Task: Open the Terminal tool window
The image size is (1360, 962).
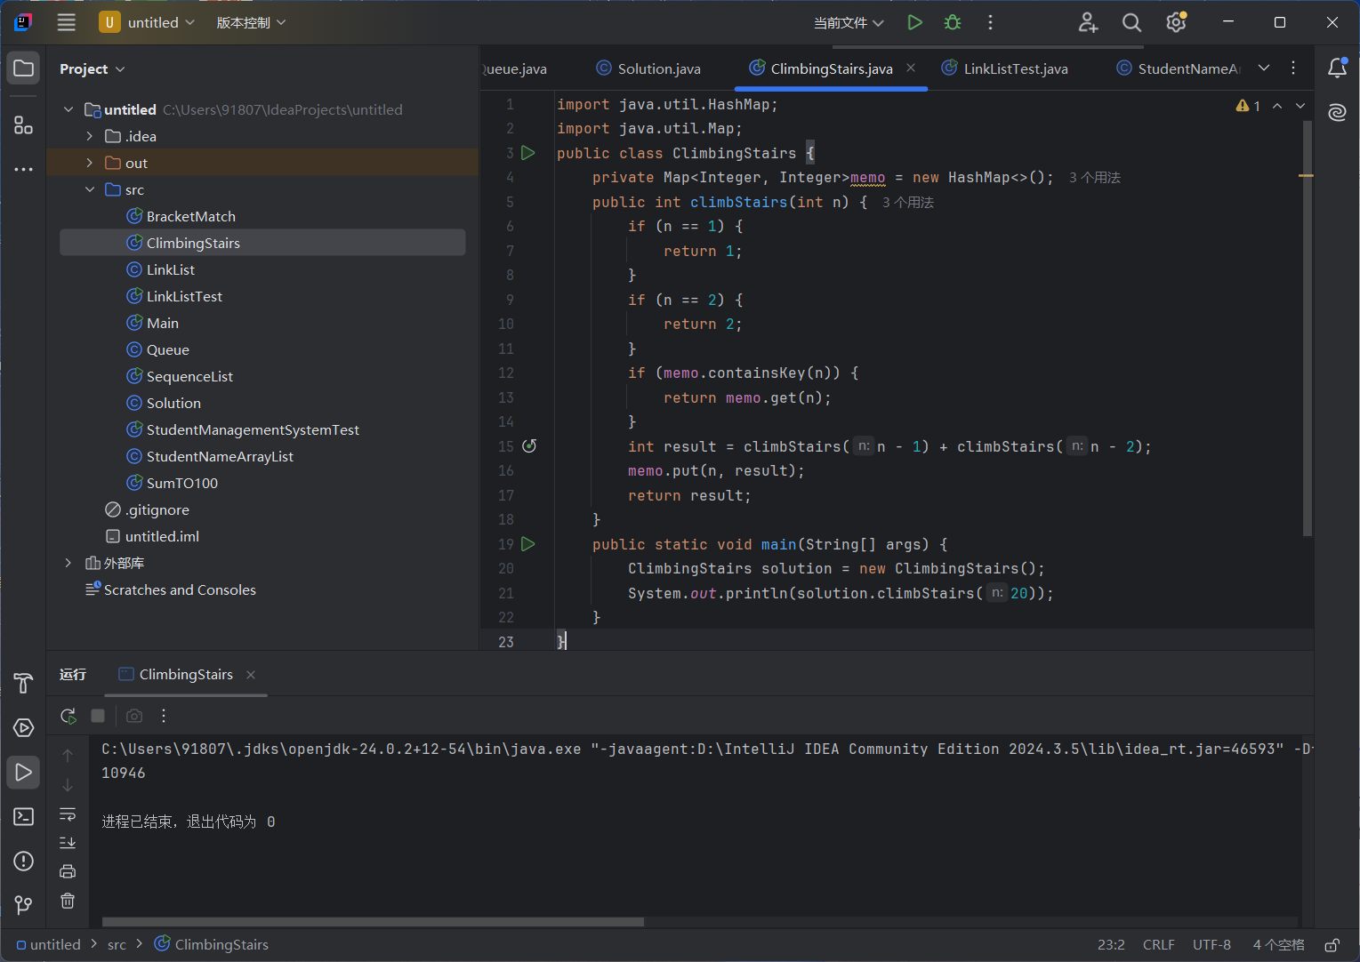Action: tap(24, 816)
